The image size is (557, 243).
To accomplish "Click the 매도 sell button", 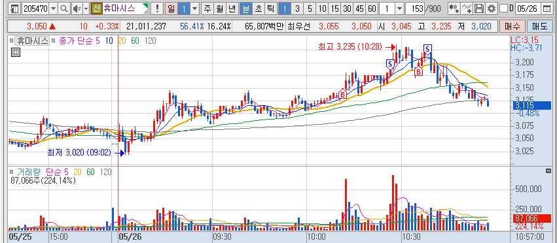I will 539,26.
